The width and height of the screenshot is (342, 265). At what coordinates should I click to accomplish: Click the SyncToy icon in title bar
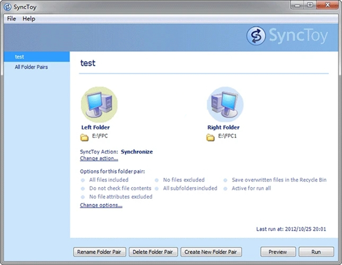point(9,6)
